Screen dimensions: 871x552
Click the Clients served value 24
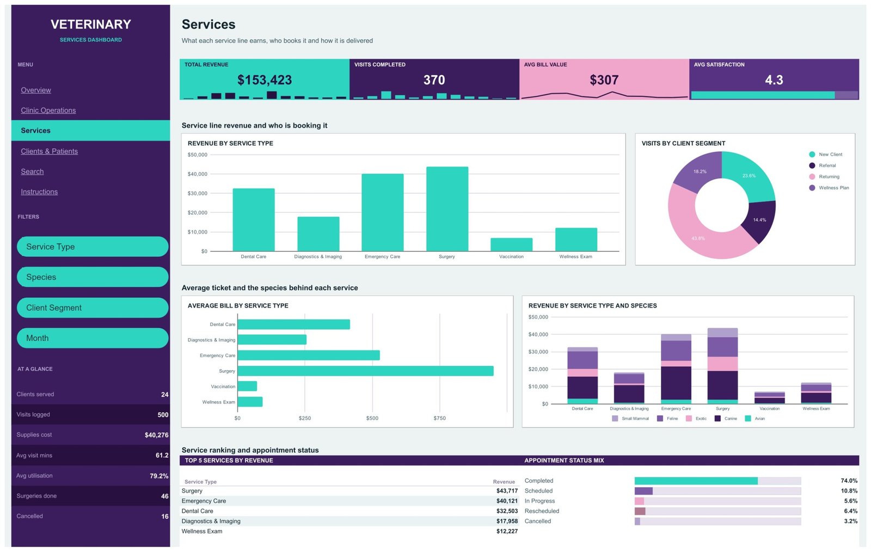(x=164, y=395)
